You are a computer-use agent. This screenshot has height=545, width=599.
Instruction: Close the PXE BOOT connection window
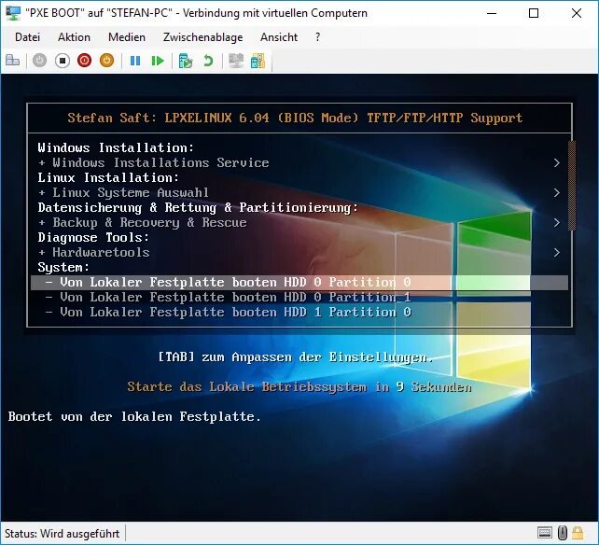pos(577,13)
